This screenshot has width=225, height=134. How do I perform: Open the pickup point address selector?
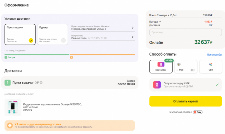[x=103, y=28]
